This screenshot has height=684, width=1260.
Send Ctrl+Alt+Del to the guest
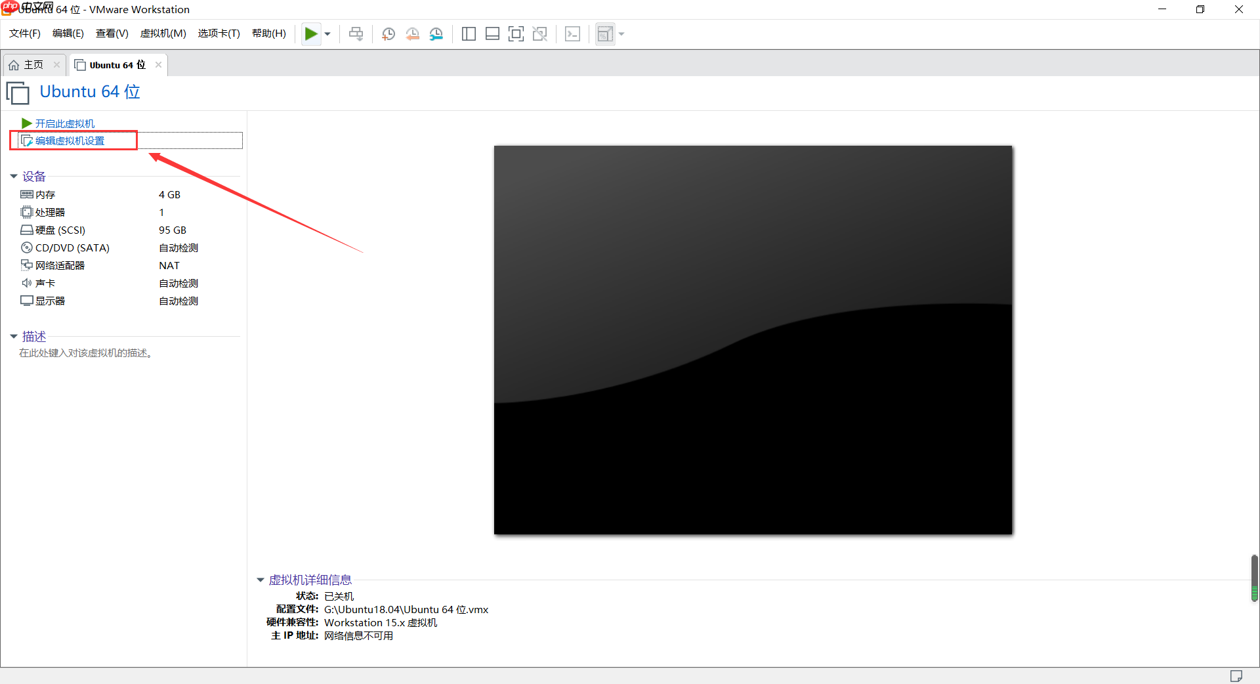coord(356,33)
